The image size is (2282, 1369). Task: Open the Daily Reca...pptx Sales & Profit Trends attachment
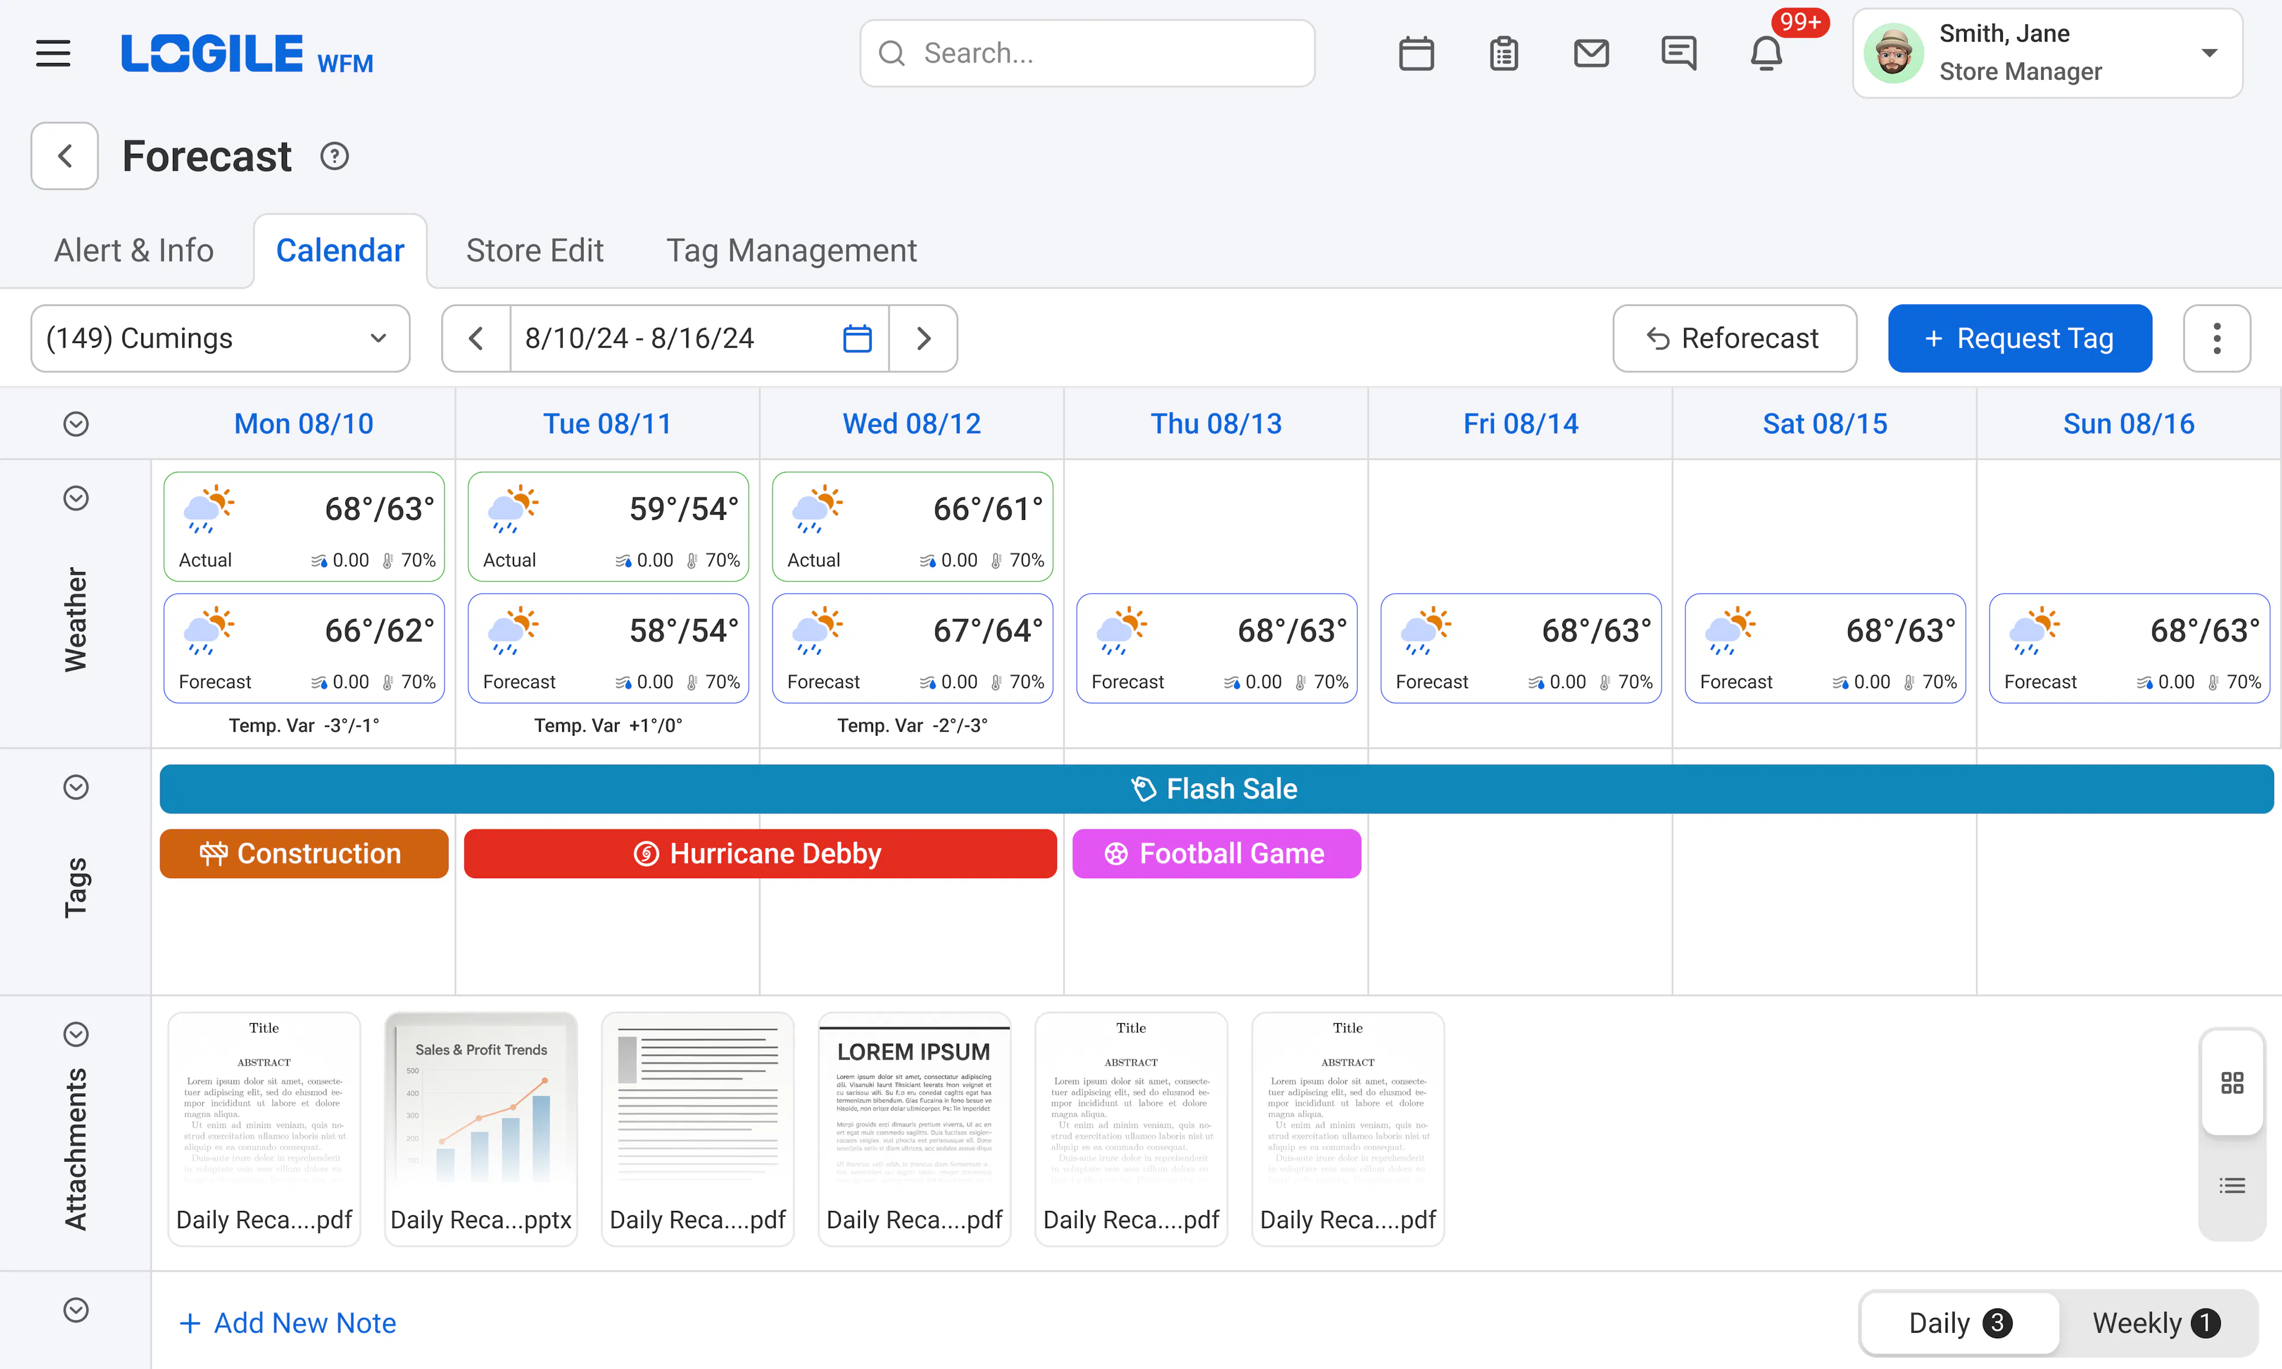click(x=481, y=1129)
